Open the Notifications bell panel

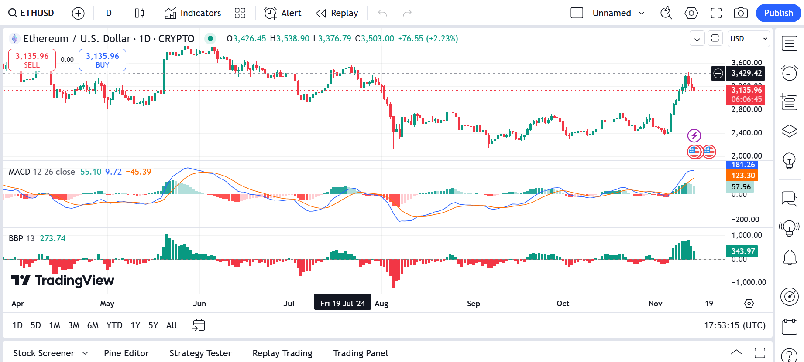pyautogui.click(x=790, y=257)
